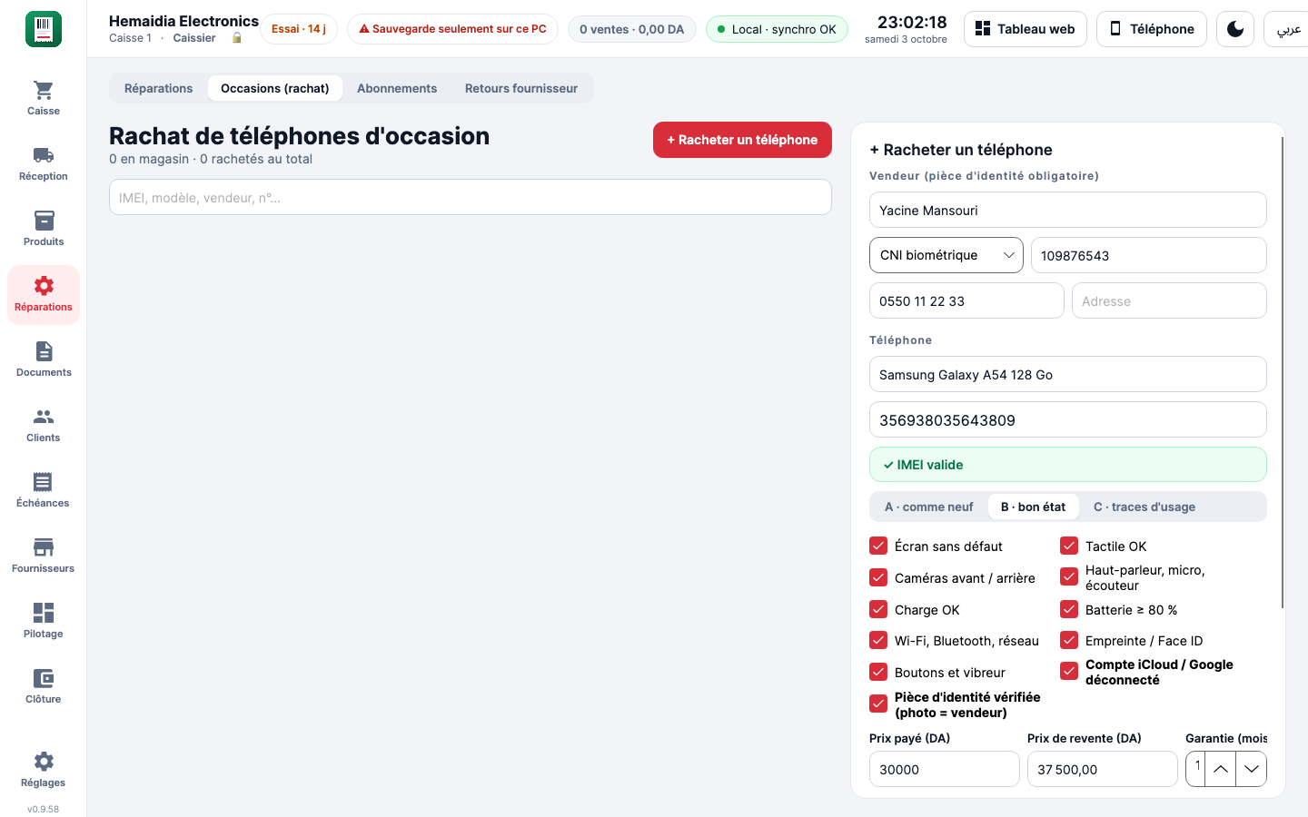The width and height of the screenshot is (1308, 817).
Task: Click the IMEI, modèle, vendeur search field
Action: click(471, 197)
